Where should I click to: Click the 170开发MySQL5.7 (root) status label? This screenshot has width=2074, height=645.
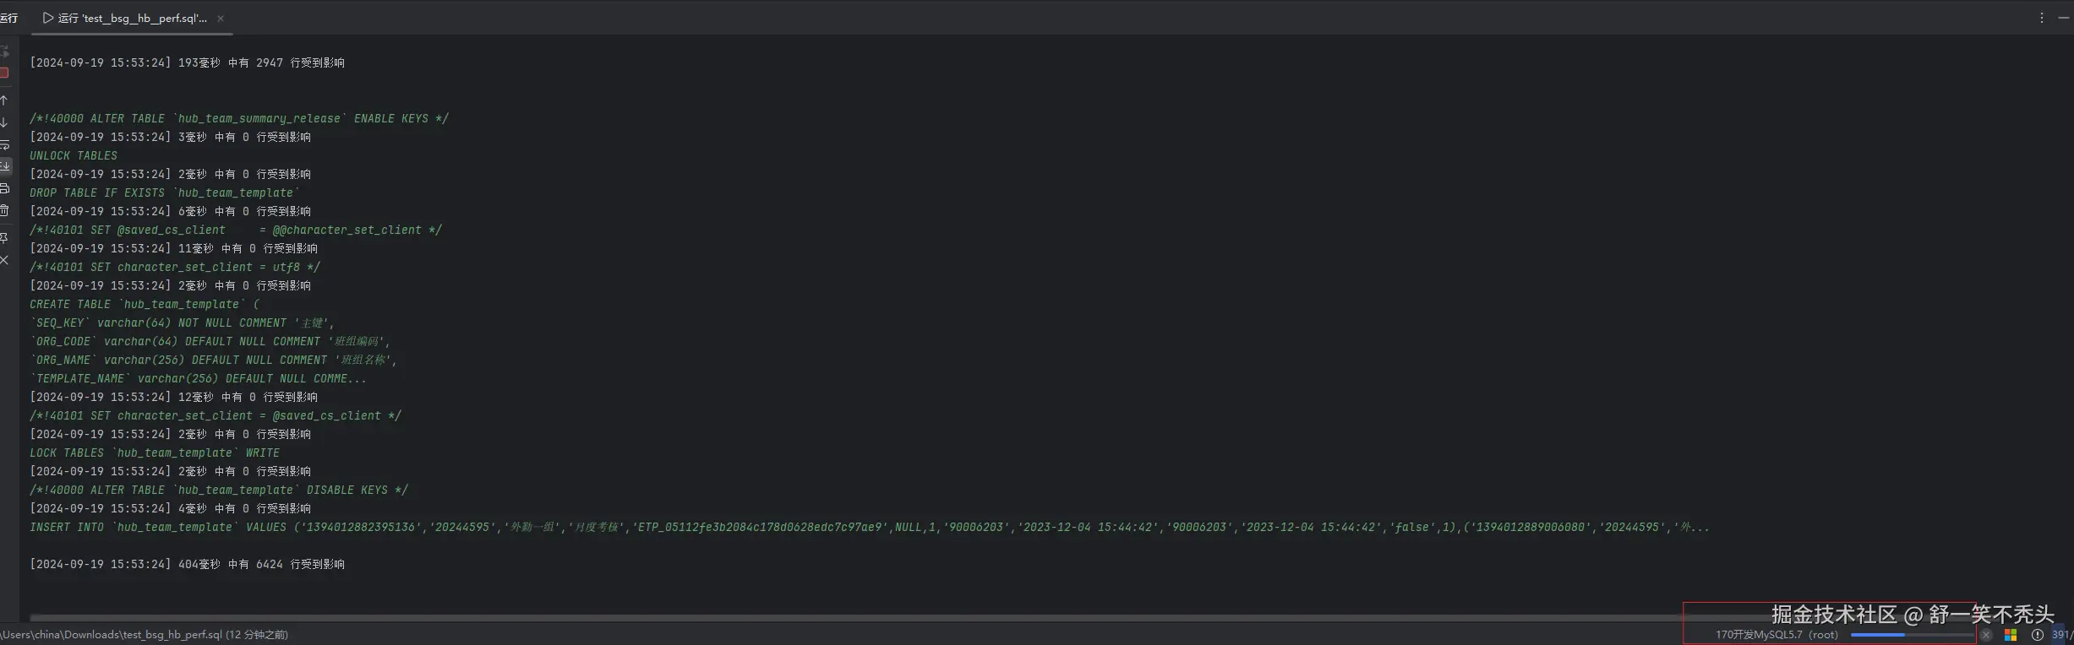tap(1777, 635)
